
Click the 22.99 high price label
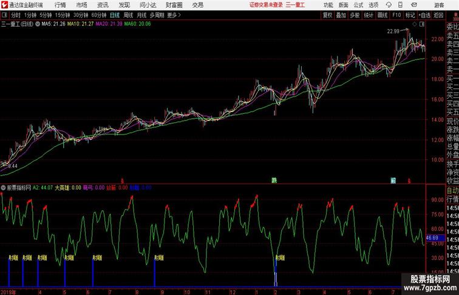393,31
